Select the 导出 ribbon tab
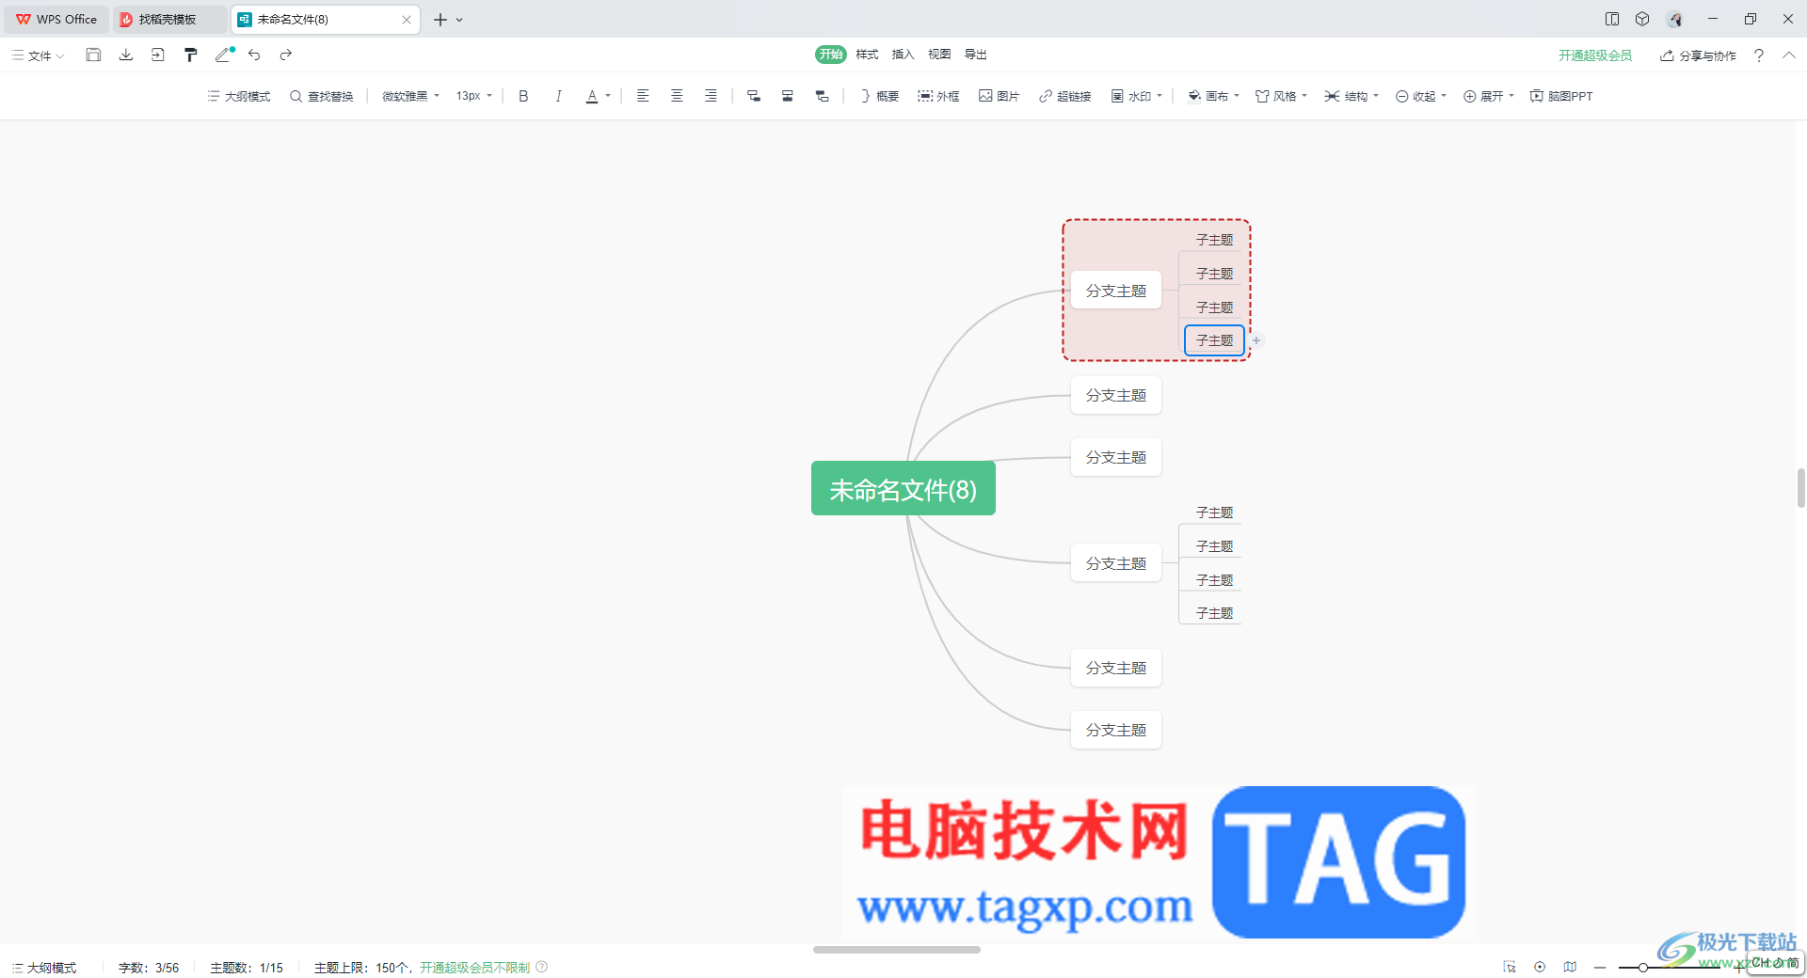1807x978 pixels. (976, 55)
